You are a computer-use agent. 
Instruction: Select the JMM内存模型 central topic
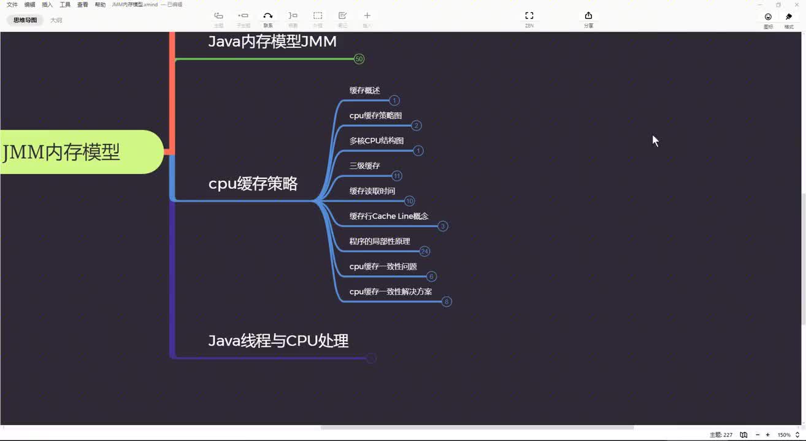pos(80,152)
